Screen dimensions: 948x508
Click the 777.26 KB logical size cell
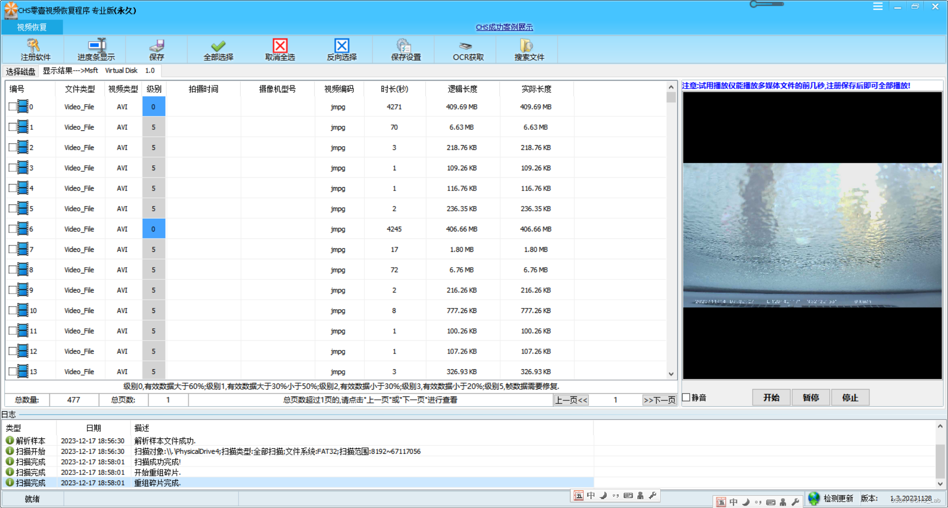(462, 311)
